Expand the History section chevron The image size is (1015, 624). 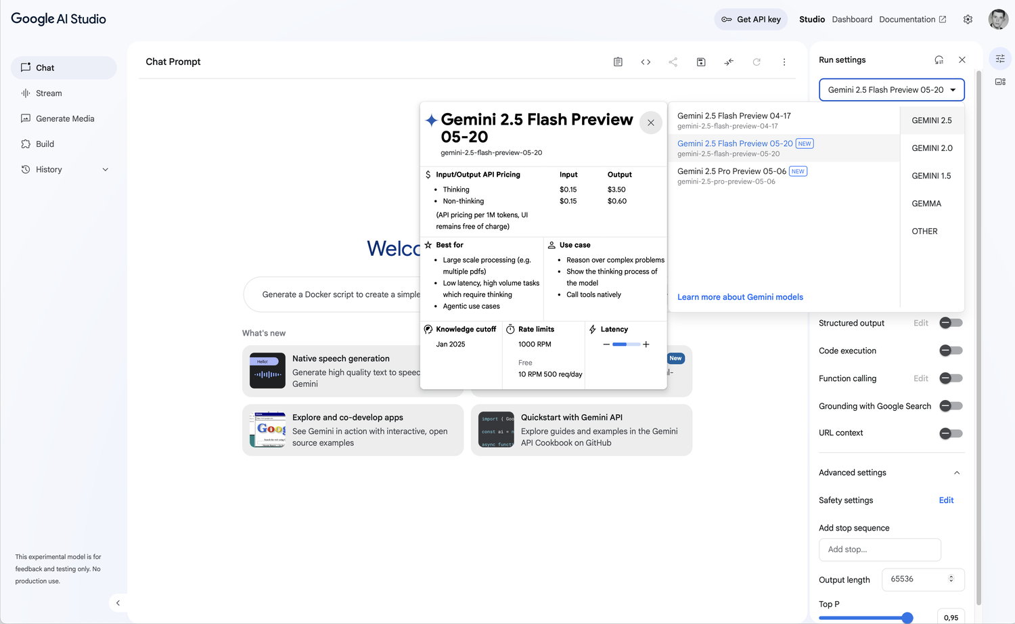point(106,170)
